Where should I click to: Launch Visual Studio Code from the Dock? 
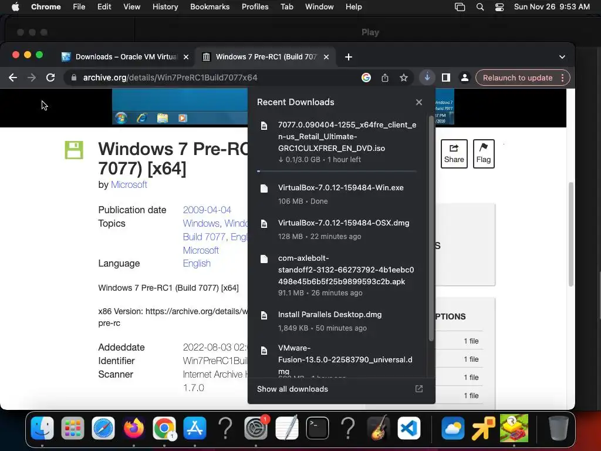tap(408, 428)
